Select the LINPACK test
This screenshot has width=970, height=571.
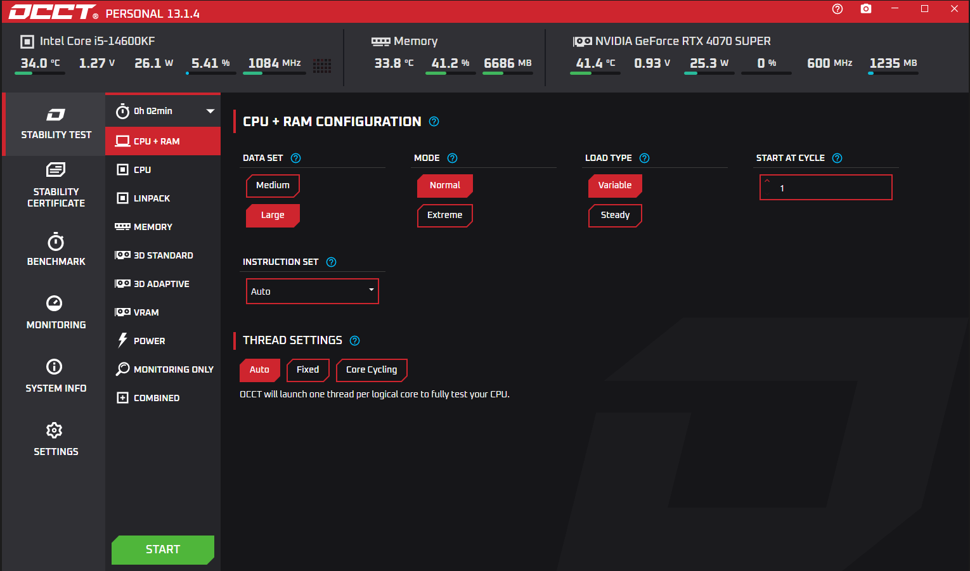point(163,198)
